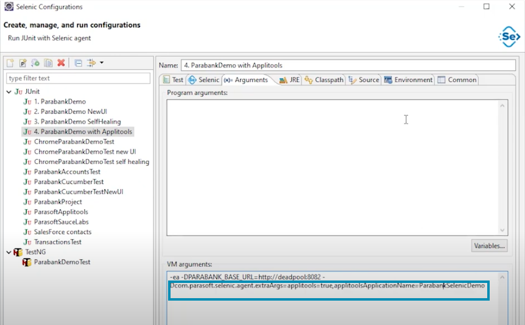The height and width of the screenshot is (325, 525).
Task: Select ParasoftSauceLabs configuration
Action: 62,222
